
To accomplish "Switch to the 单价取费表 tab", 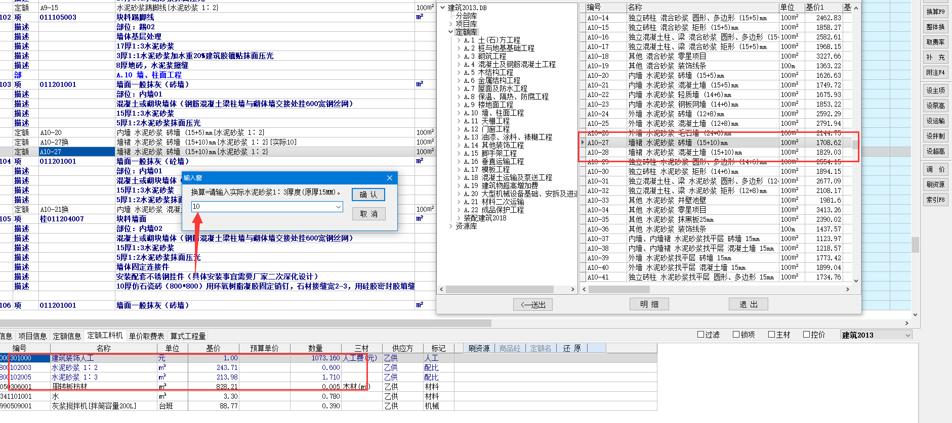I will [146, 336].
